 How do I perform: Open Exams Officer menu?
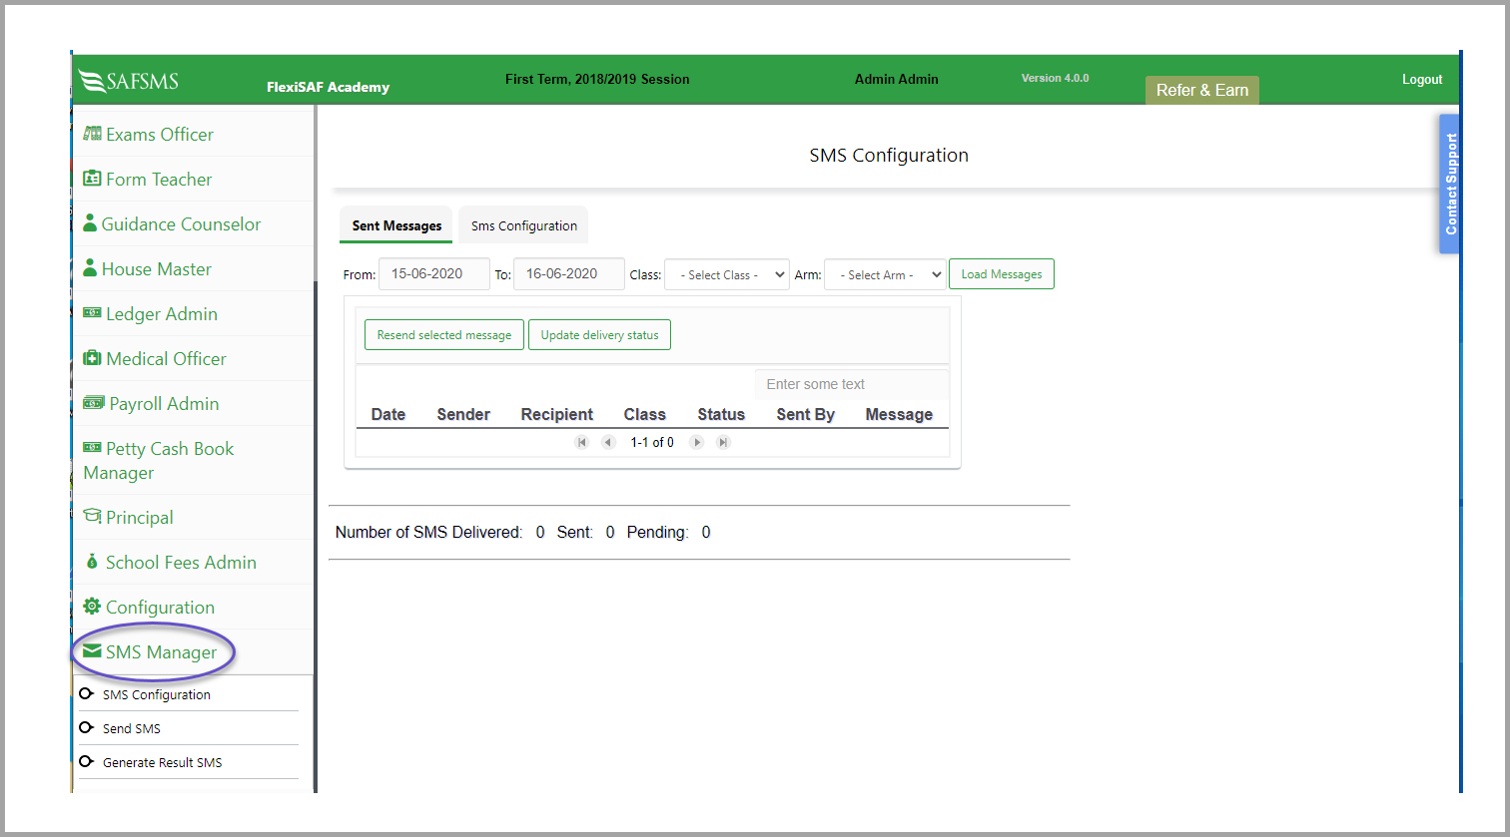pos(160,134)
